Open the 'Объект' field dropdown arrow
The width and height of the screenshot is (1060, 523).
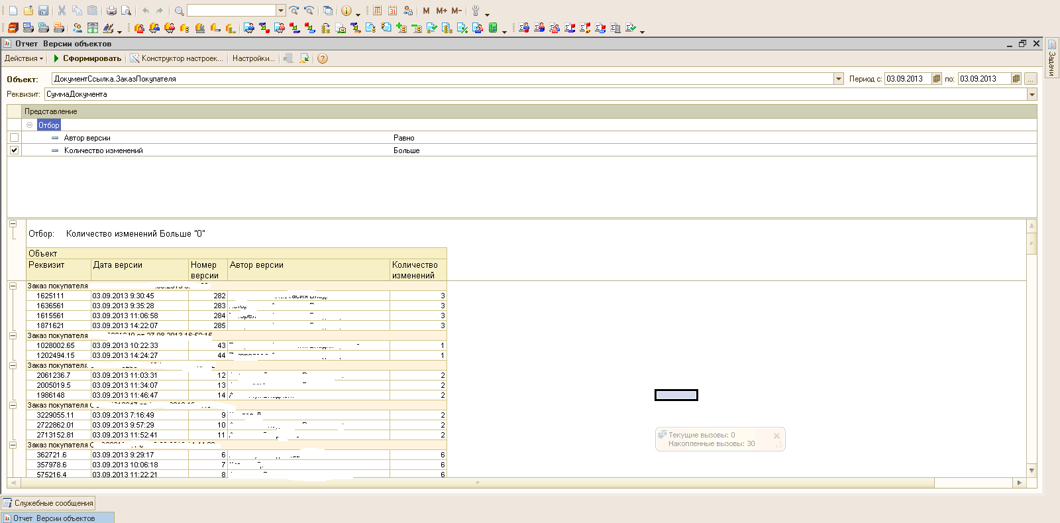[838, 79]
